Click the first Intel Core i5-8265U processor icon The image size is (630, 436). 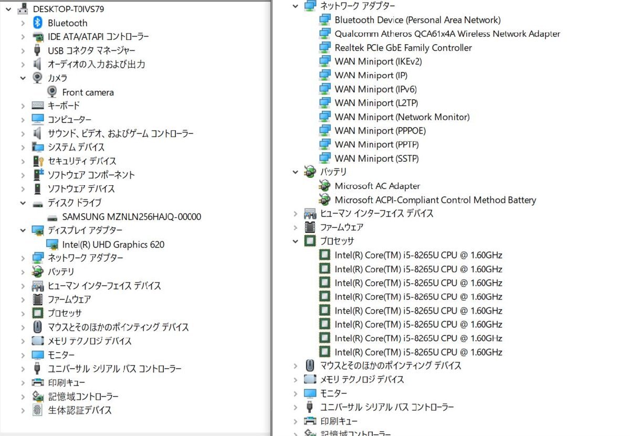[325, 255]
